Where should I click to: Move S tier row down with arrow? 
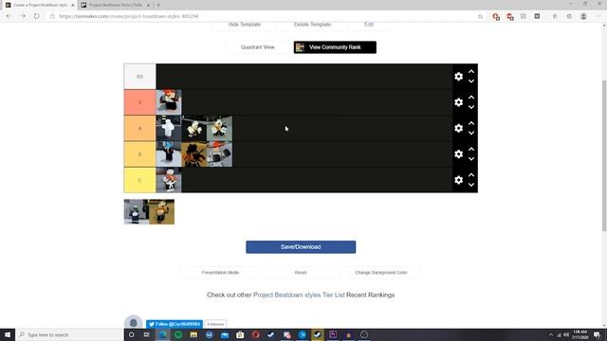pos(471,107)
